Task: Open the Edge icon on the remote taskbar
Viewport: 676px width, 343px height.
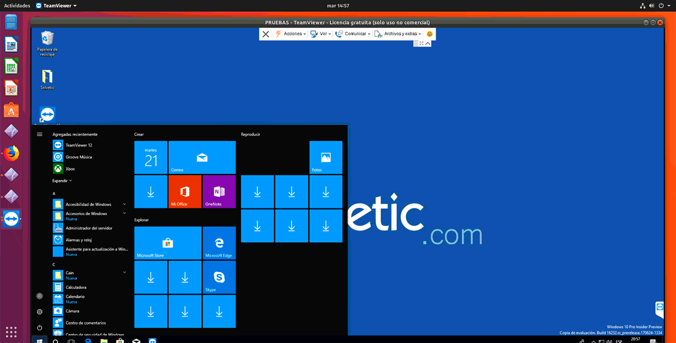Action: pyautogui.click(x=88, y=341)
